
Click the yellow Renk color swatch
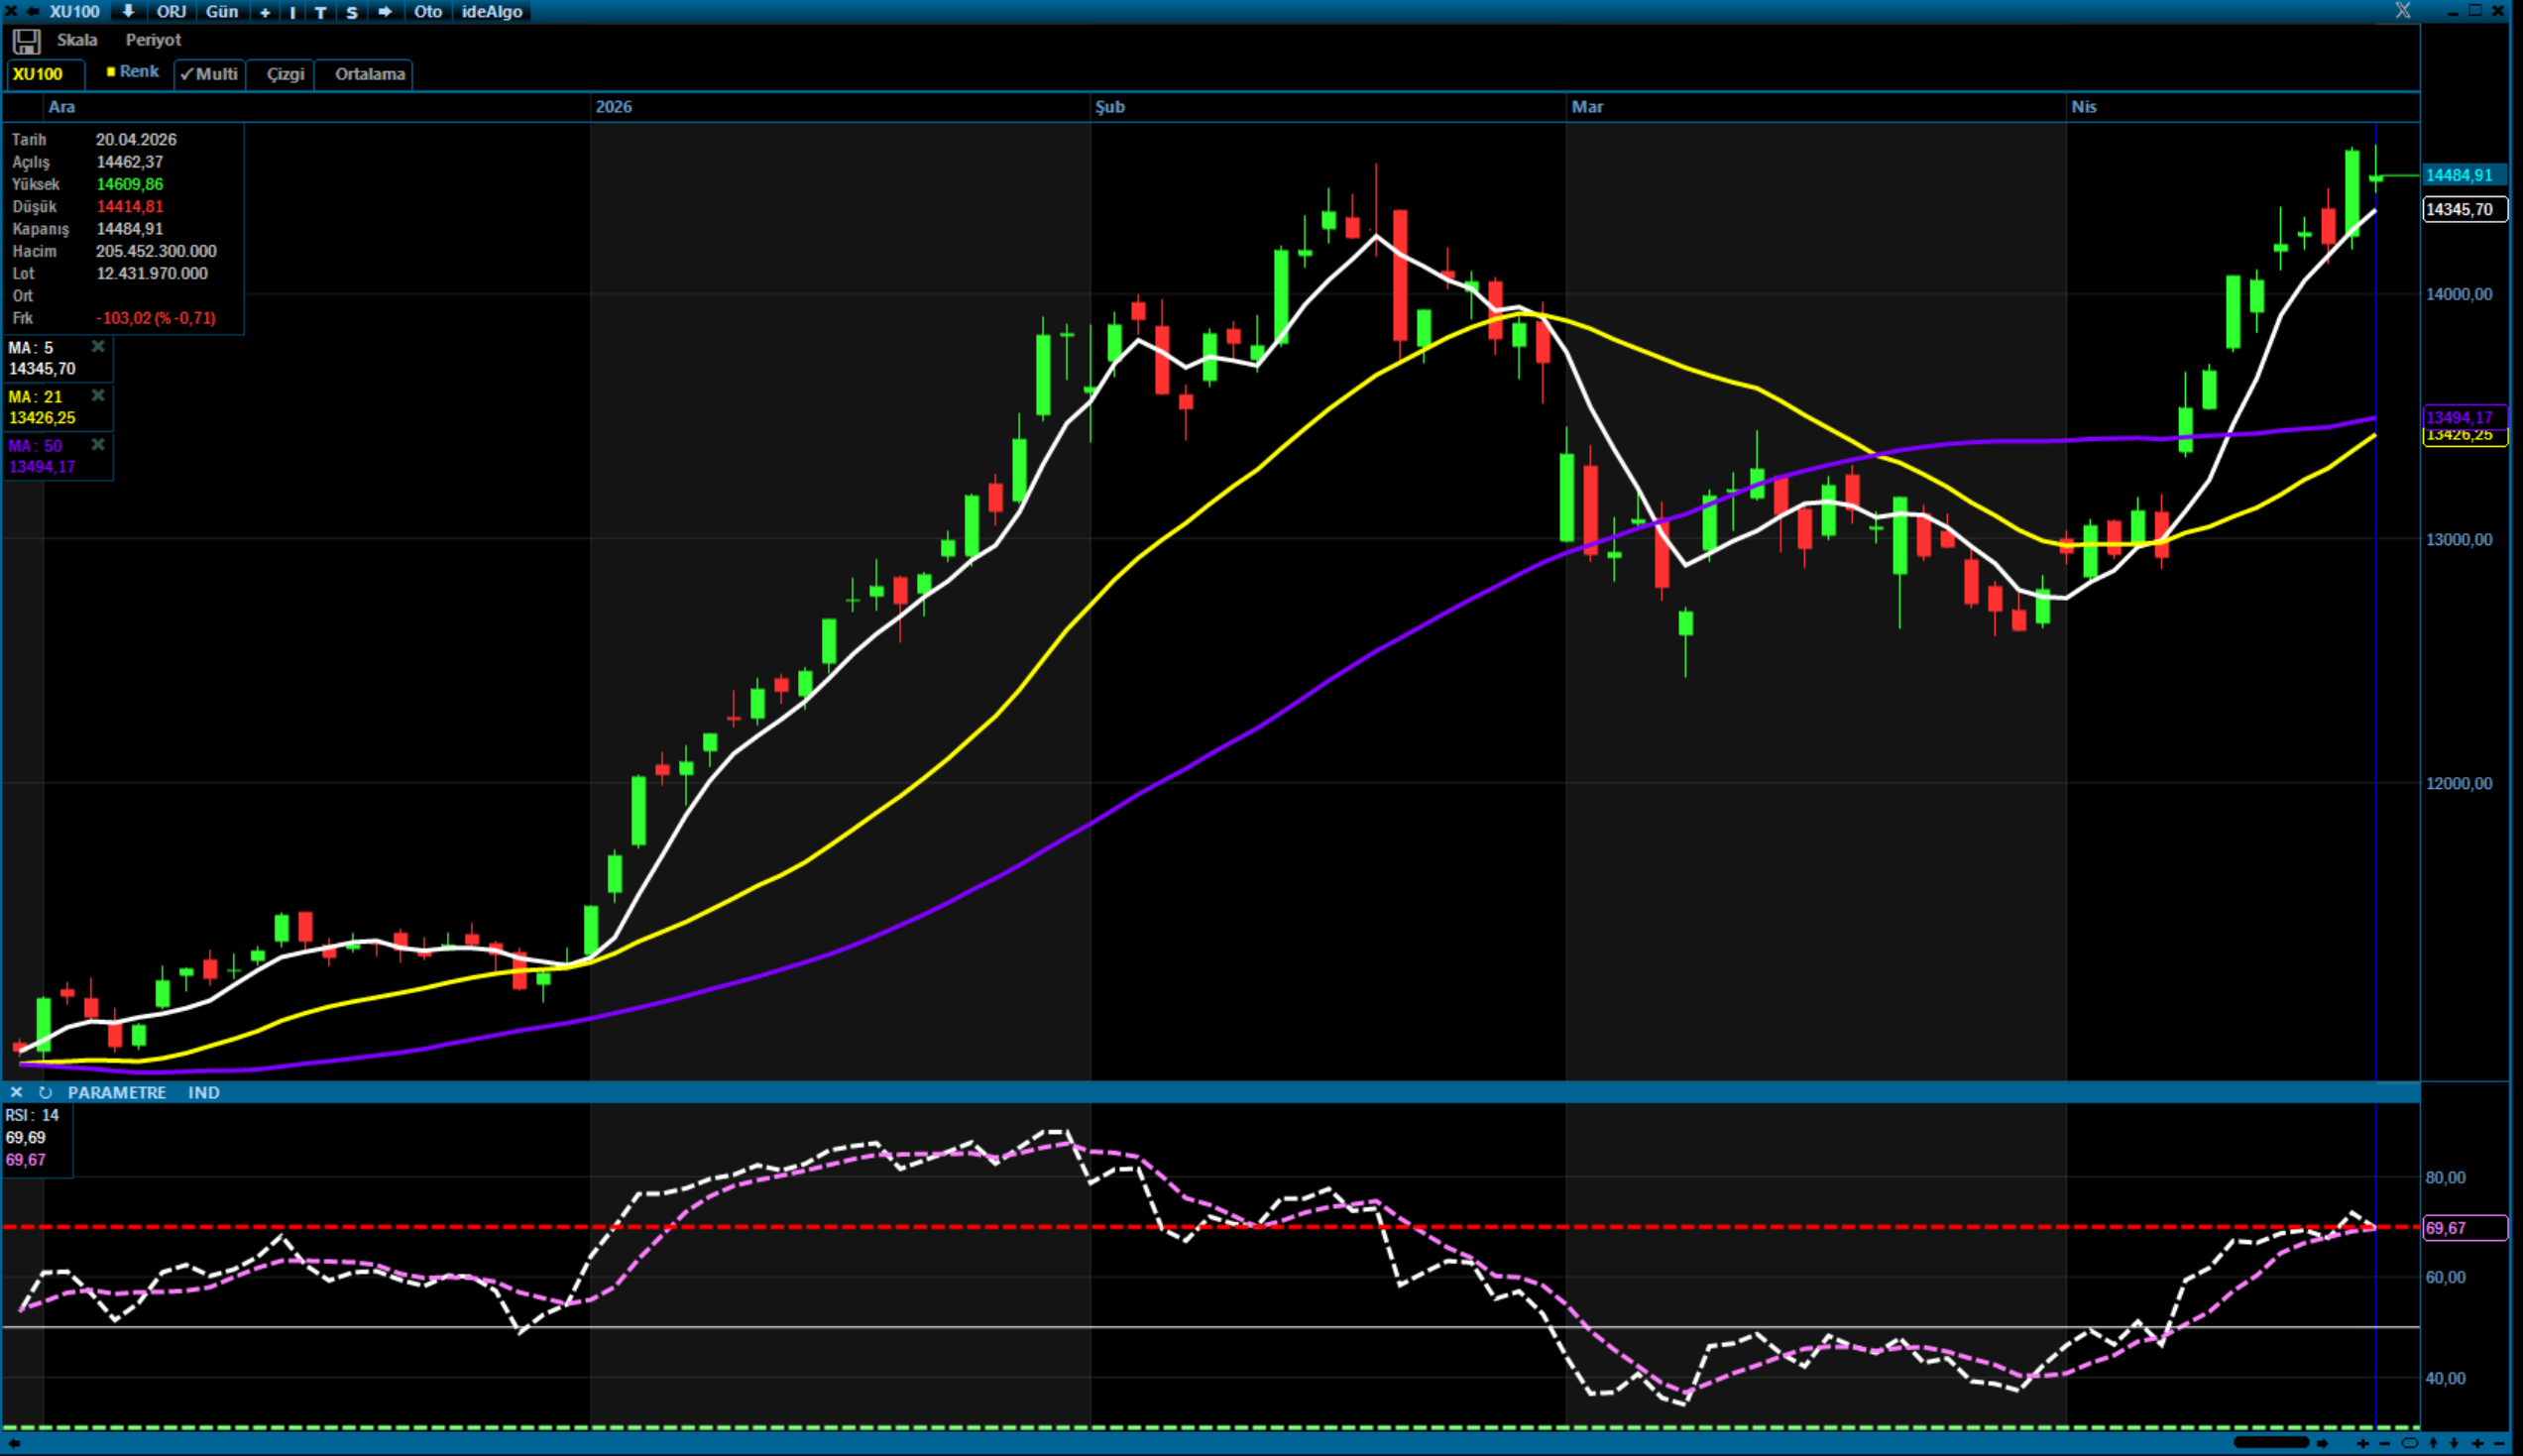111,71
